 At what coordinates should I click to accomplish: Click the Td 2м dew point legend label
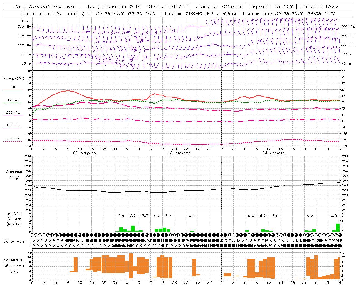pos(13,100)
